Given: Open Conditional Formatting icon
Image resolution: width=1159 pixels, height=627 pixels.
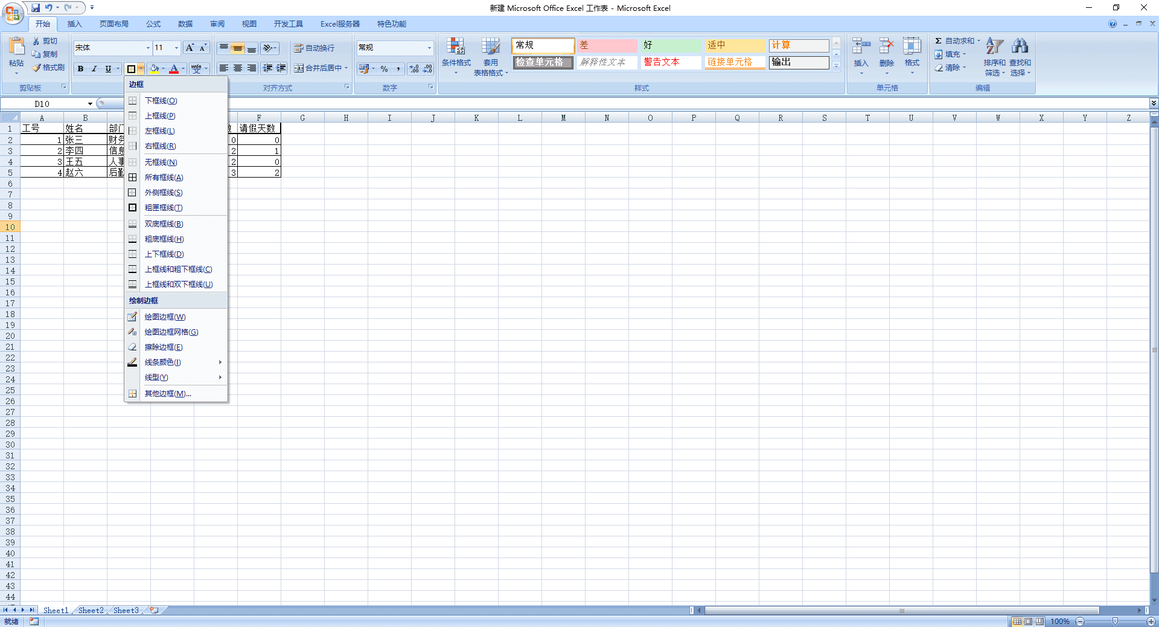Looking at the screenshot, I should tap(456, 47).
